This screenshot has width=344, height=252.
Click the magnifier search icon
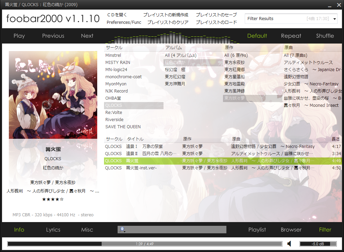click(x=122, y=230)
